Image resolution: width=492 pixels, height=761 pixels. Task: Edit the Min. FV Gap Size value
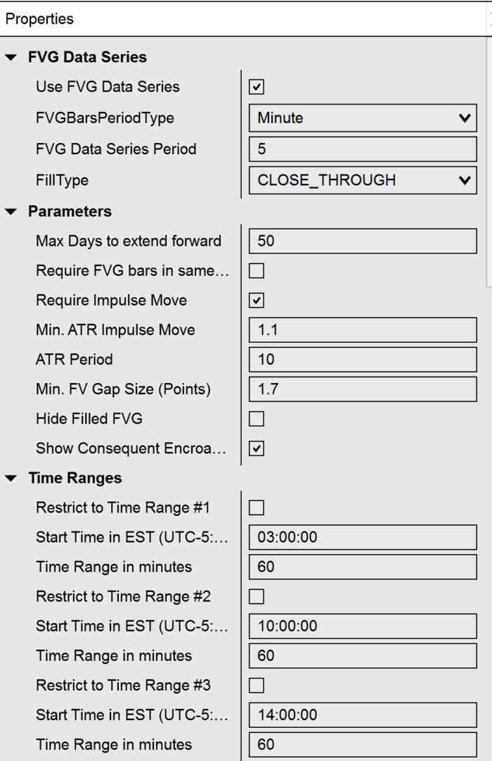coord(363,389)
